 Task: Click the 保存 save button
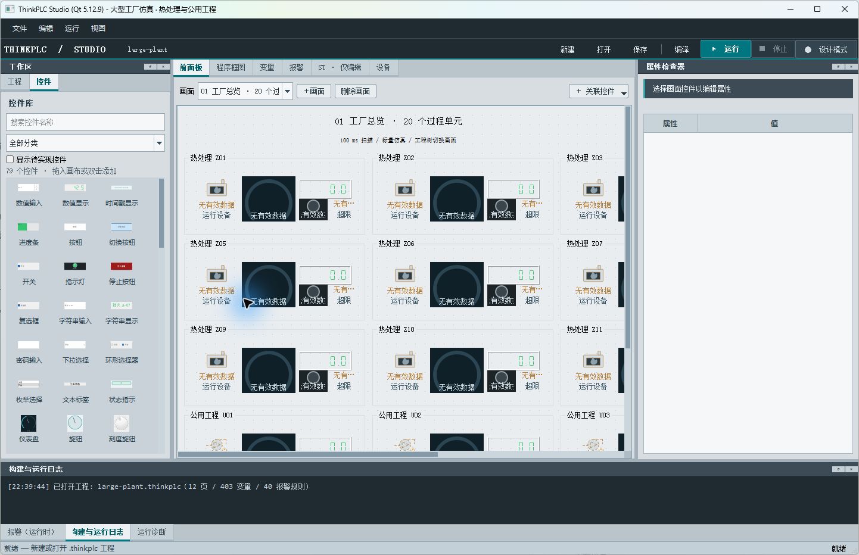pyautogui.click(x=640, y=49)
